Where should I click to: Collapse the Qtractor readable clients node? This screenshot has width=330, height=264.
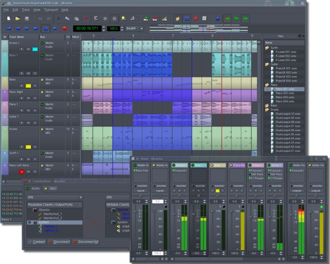click(29, 210)
